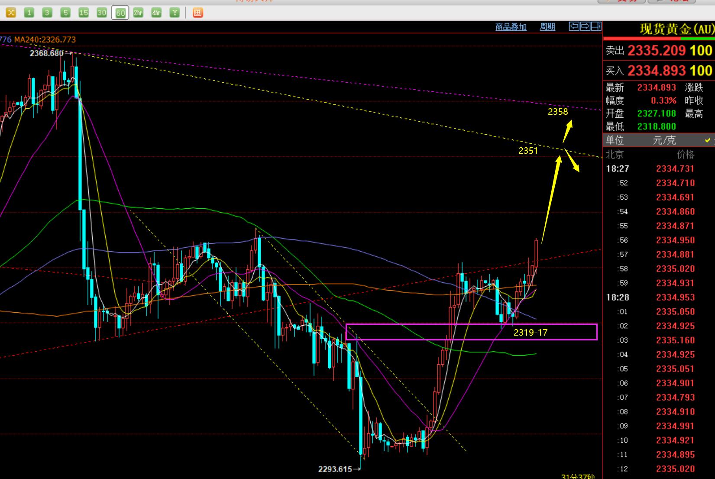The height and width of the screenshot is (479, 715).
Task: Click the 开盘 value 2327.108
Action: click(657, 113)
